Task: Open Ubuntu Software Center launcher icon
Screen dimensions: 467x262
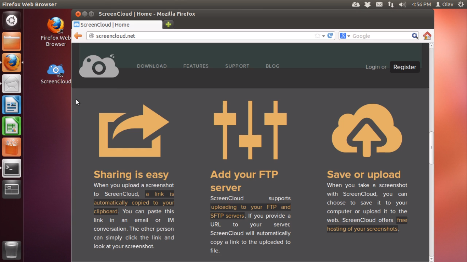Action: tap(12, 147)
